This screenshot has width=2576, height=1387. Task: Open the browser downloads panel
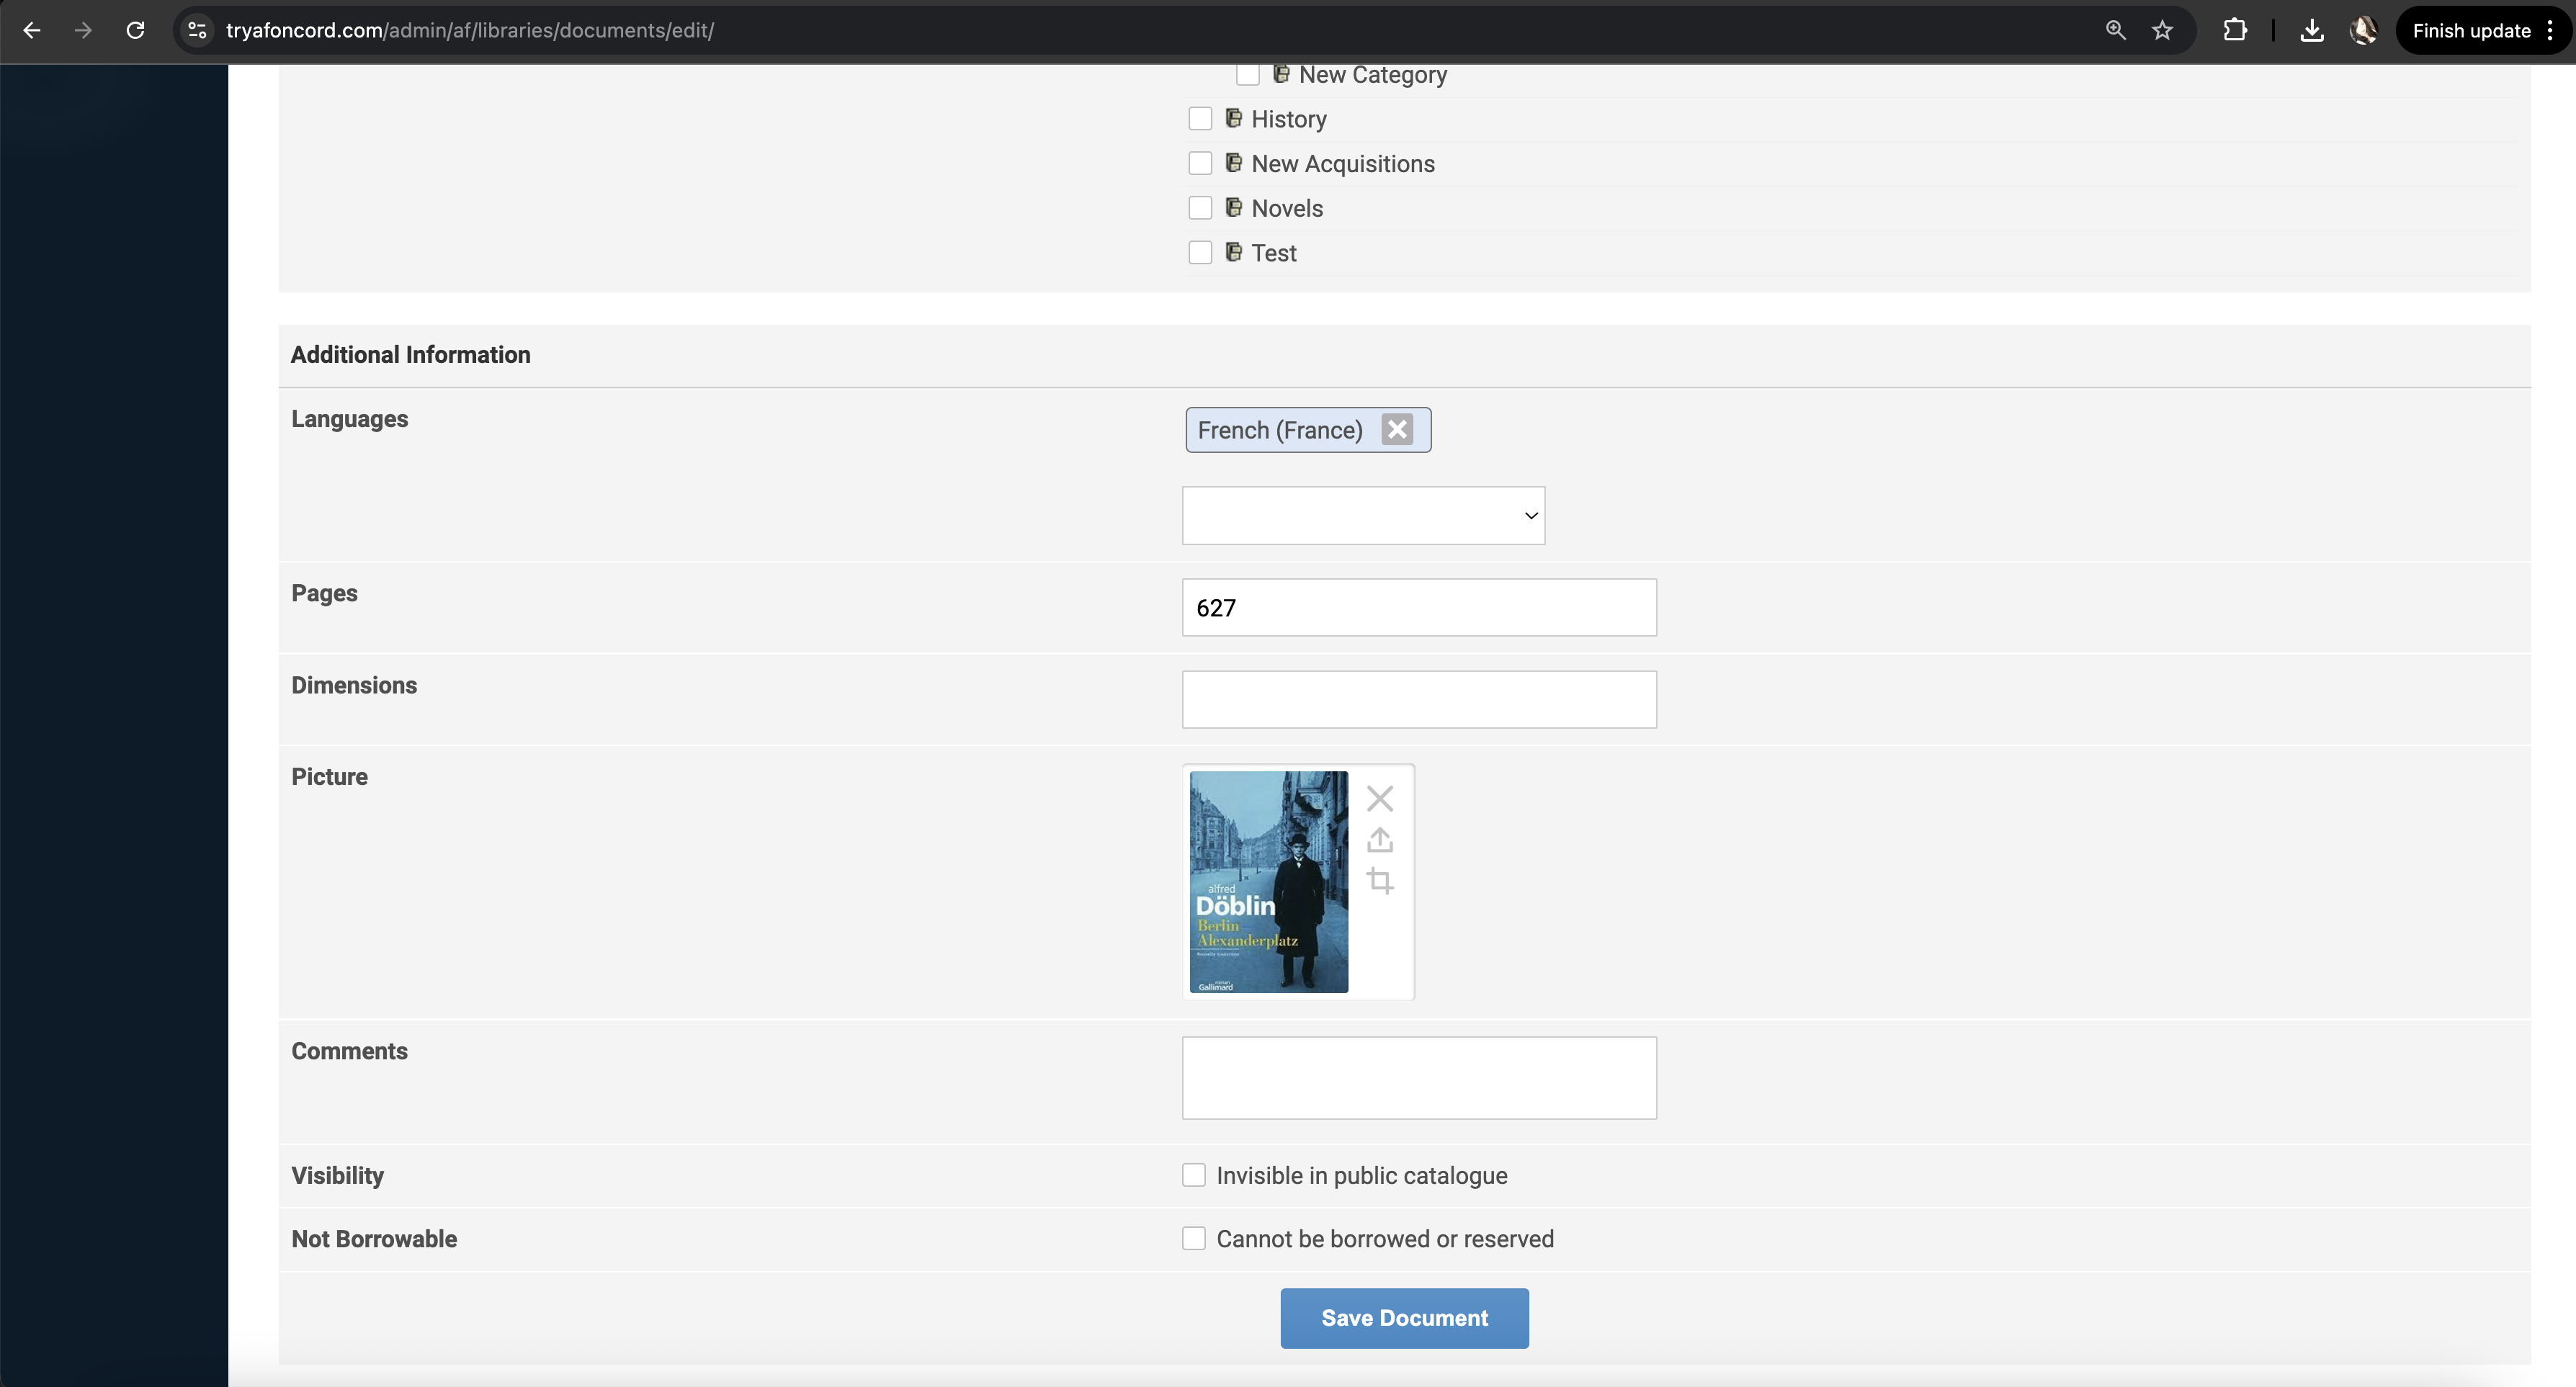pos(2311,30)
